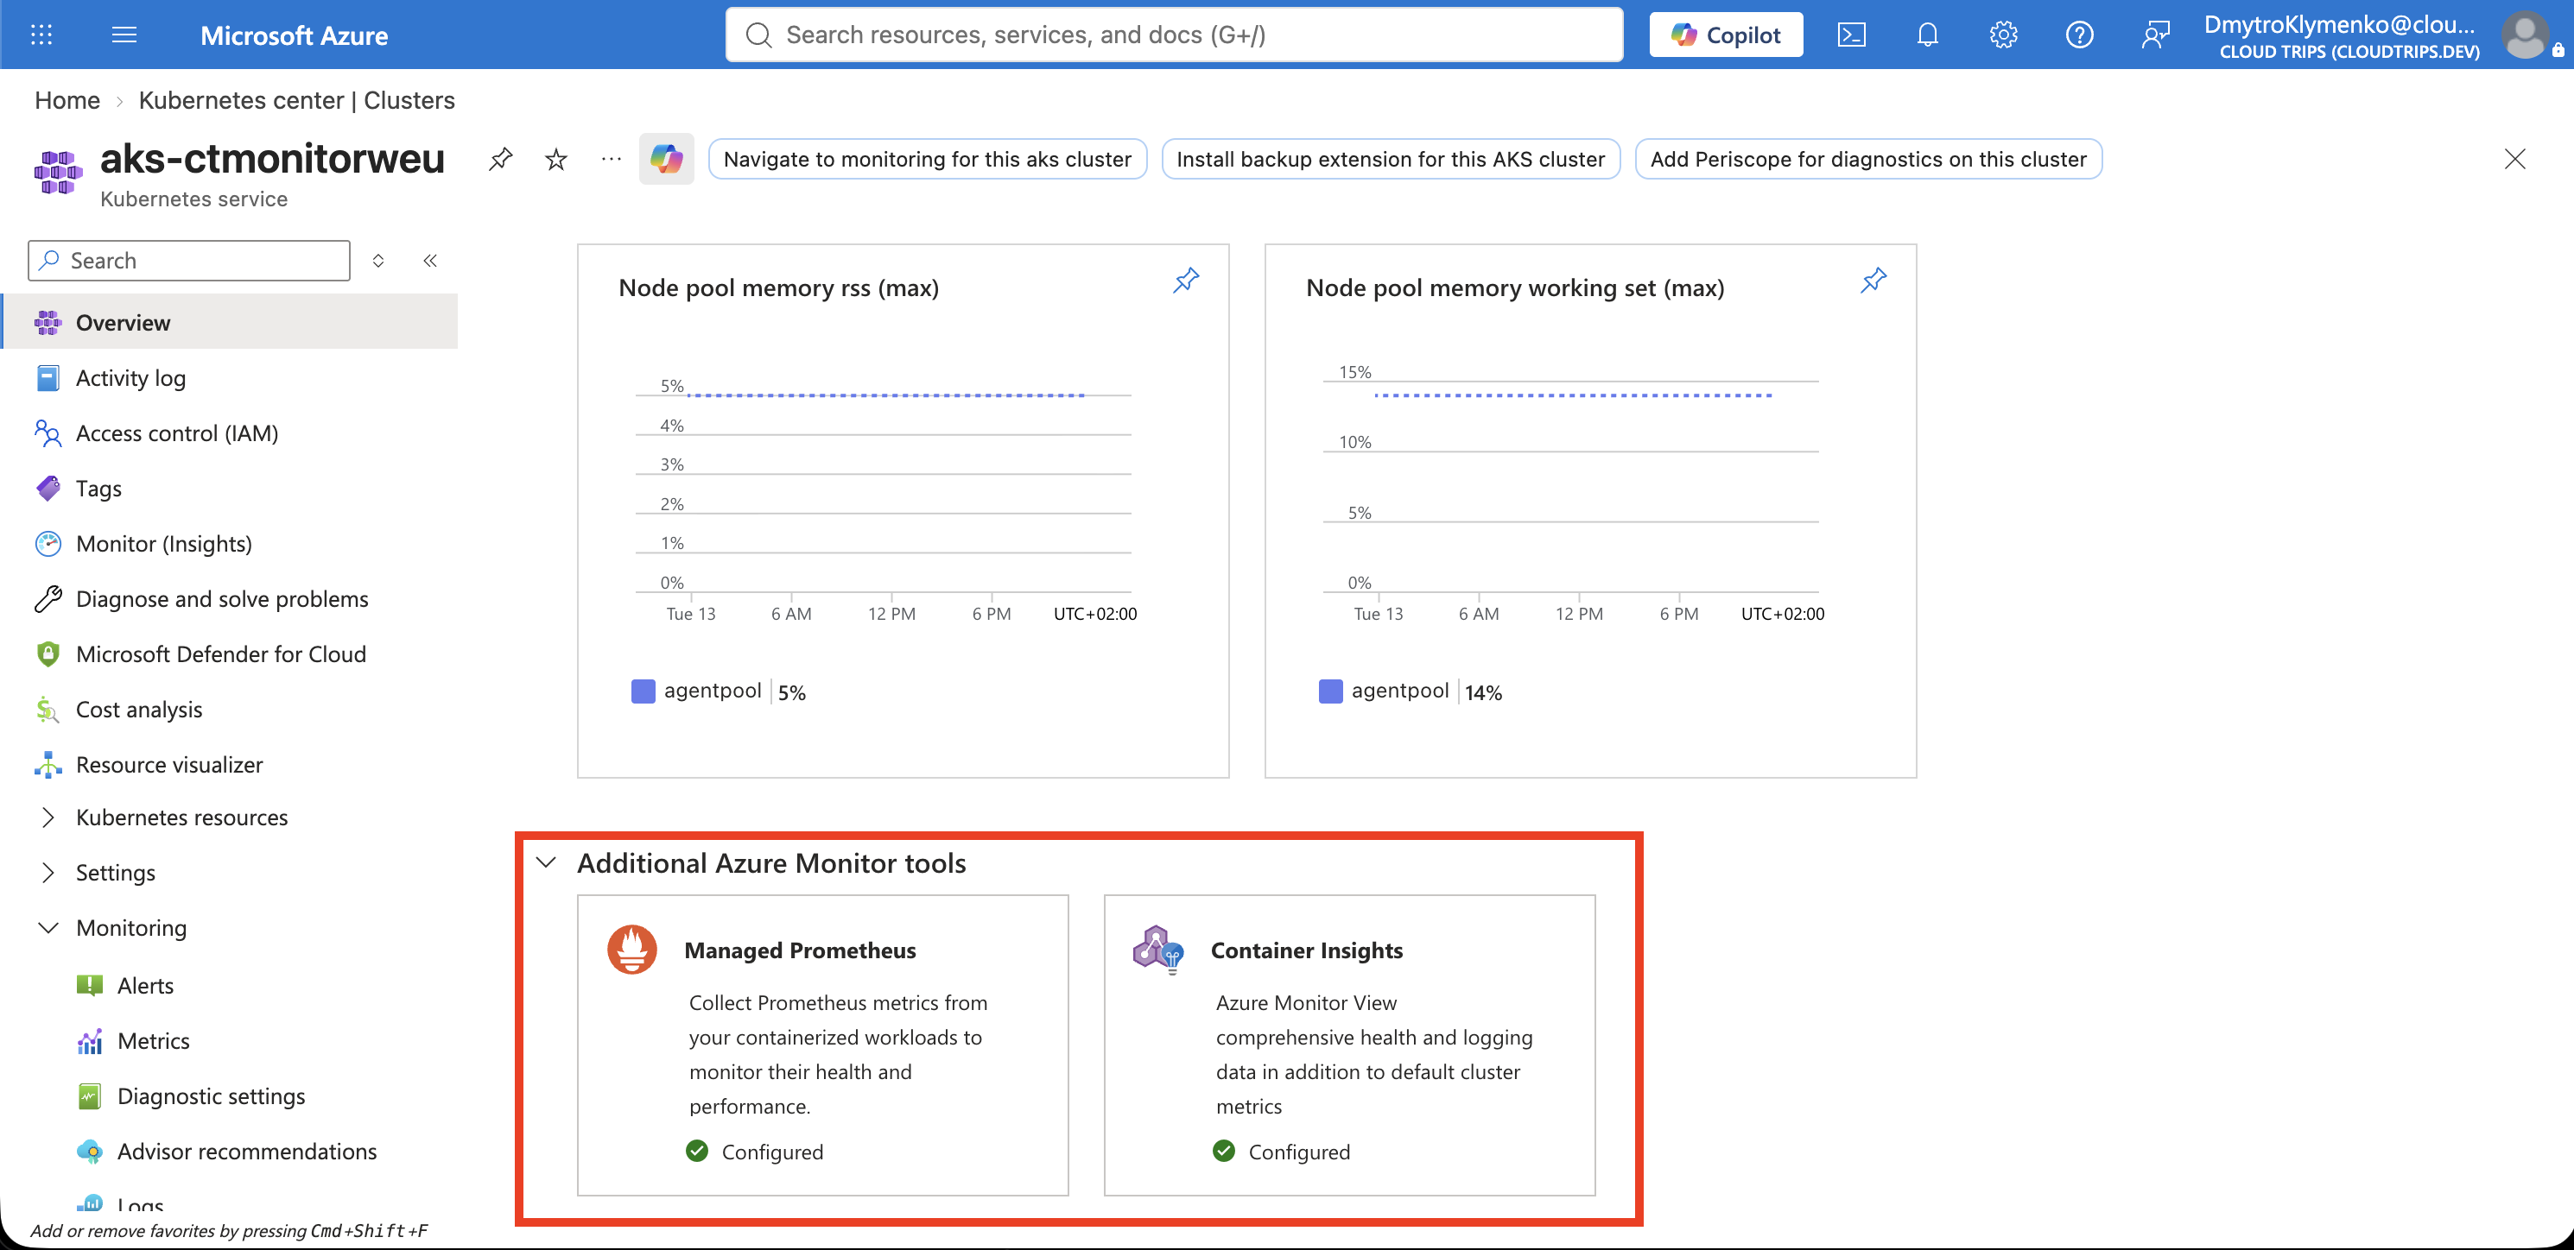Click the Managed Prometheus flame icon
This screenshot has height=1250, width=2574.
pos(632,950)
